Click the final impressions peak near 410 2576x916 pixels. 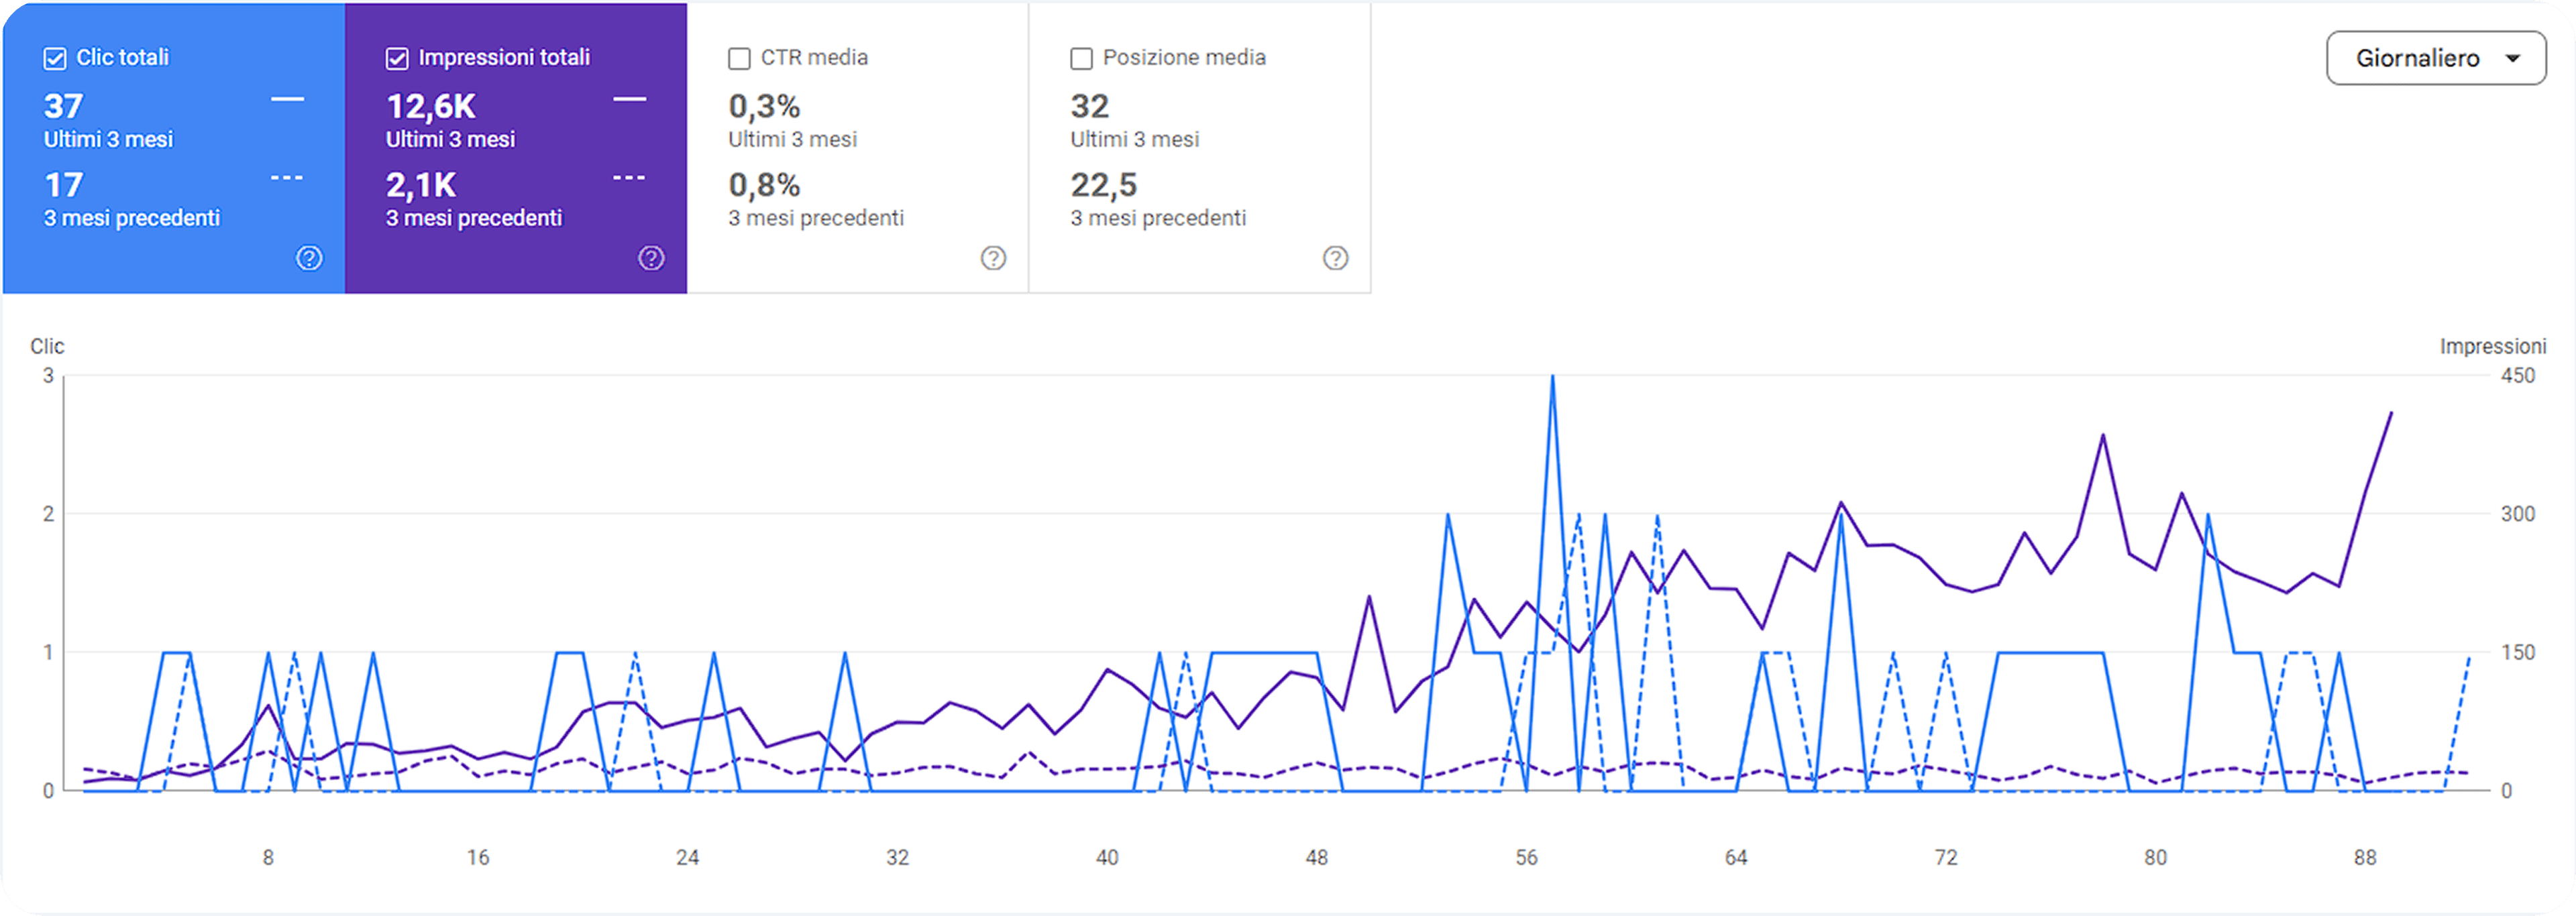coord(2391,413)
